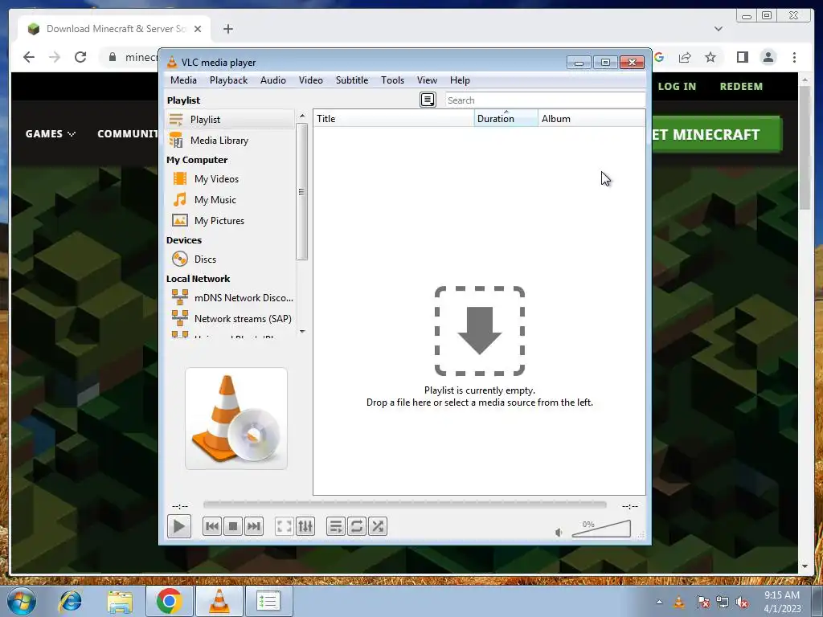Open Chrome profile avatar button

768,57
